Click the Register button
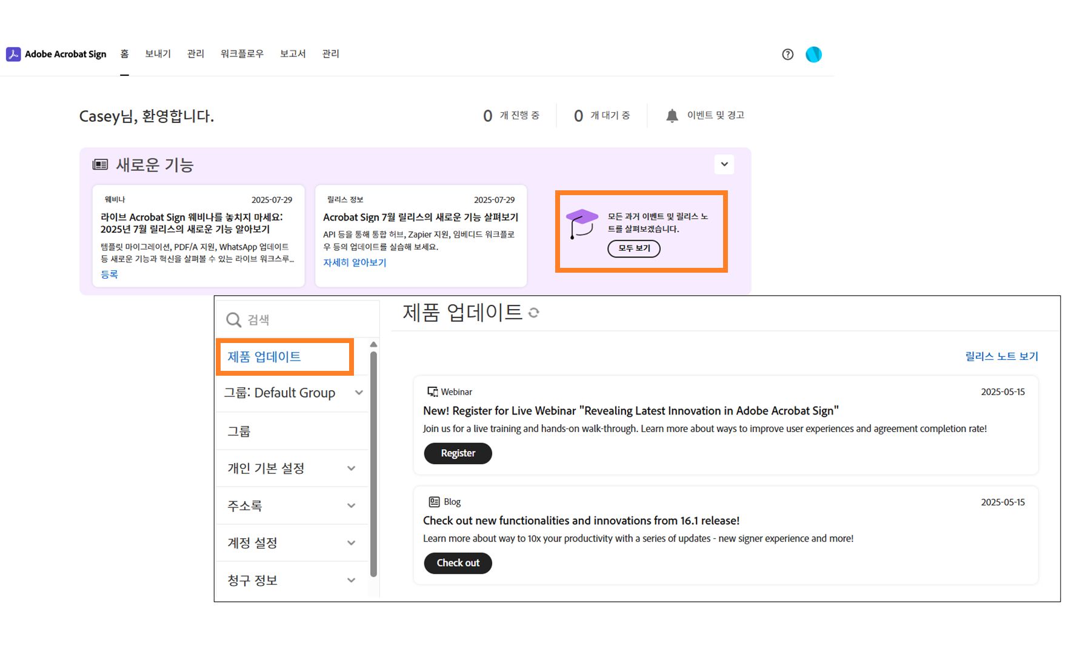 tap(458, 453)
